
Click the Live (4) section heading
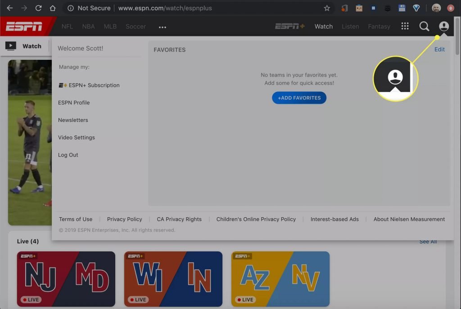27,241
